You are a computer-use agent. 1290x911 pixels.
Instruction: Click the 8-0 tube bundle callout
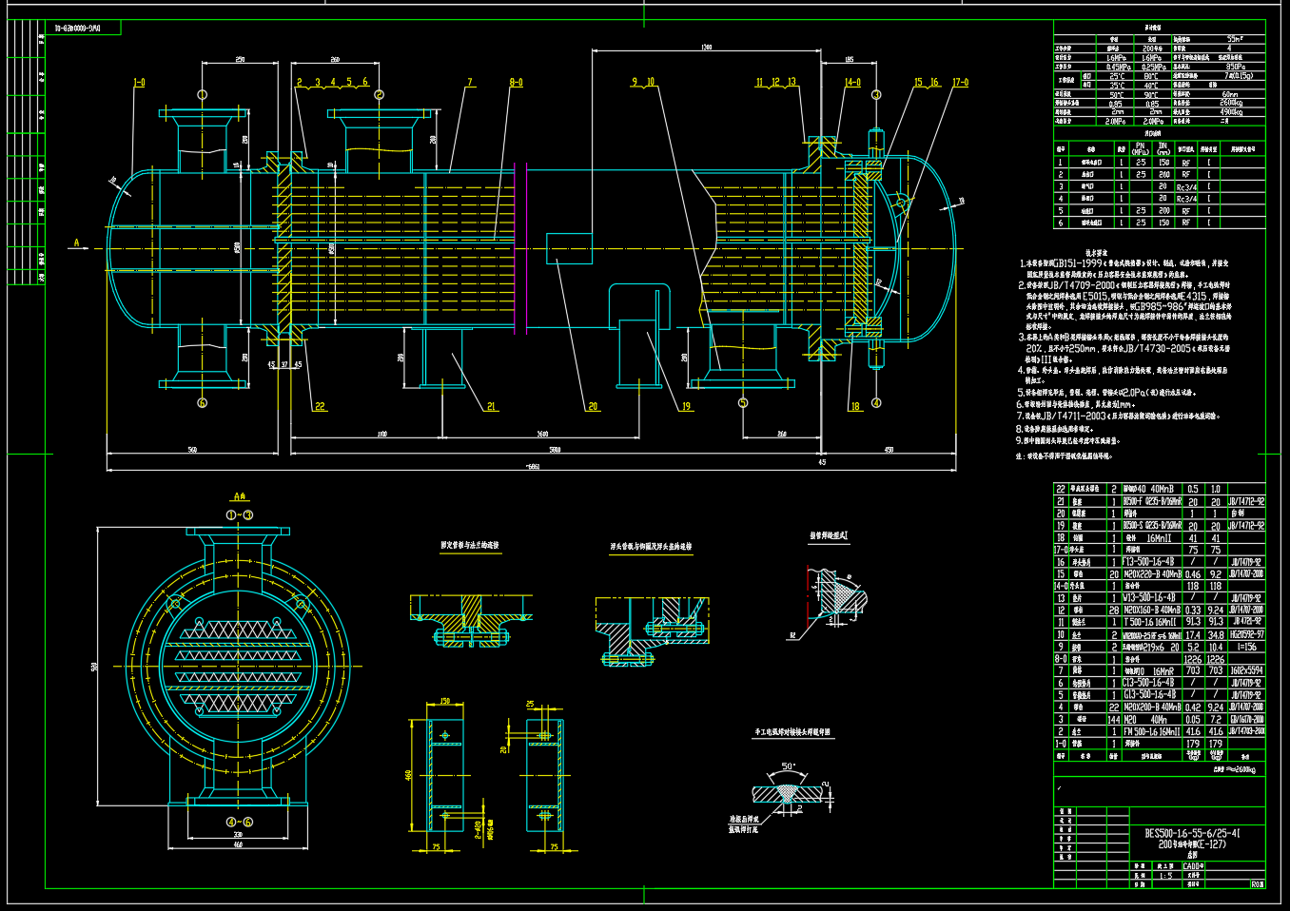[x=516, y=83]
